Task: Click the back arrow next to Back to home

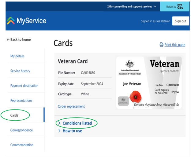Action: 8,40
